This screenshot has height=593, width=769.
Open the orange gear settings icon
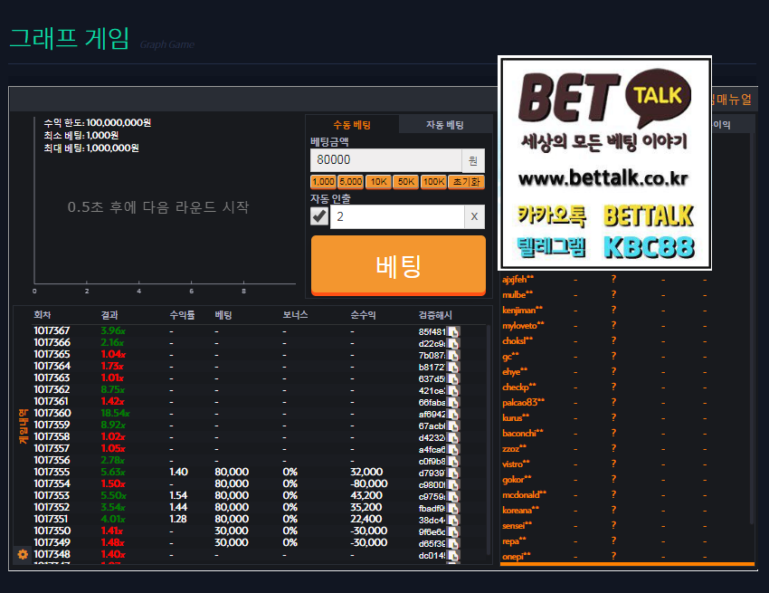(x=23, y=554)
